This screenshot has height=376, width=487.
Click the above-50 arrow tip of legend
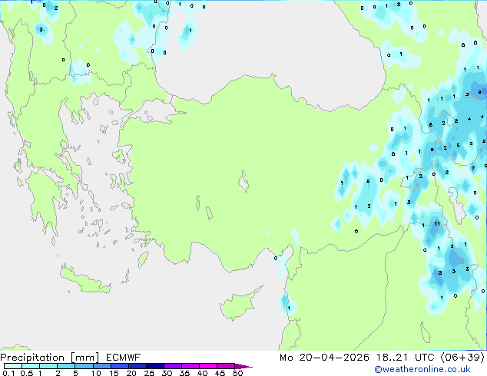click(x=243, y=366)
